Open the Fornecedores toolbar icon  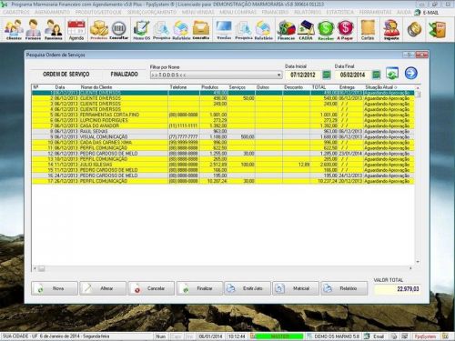tap(33, 29)
